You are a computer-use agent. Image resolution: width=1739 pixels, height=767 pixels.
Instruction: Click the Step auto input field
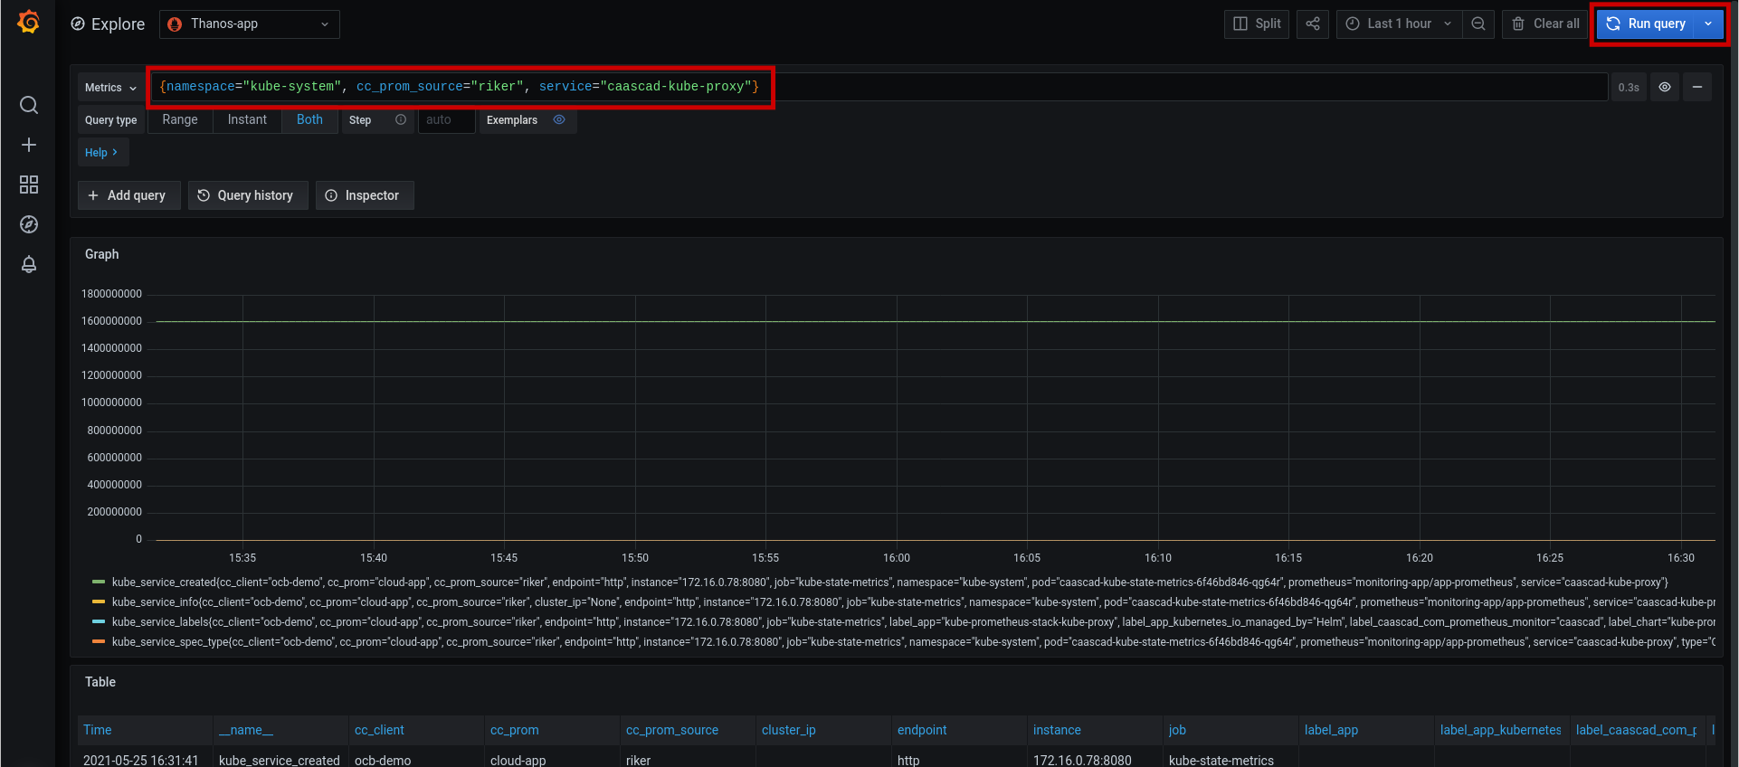[x=446, y=119]
